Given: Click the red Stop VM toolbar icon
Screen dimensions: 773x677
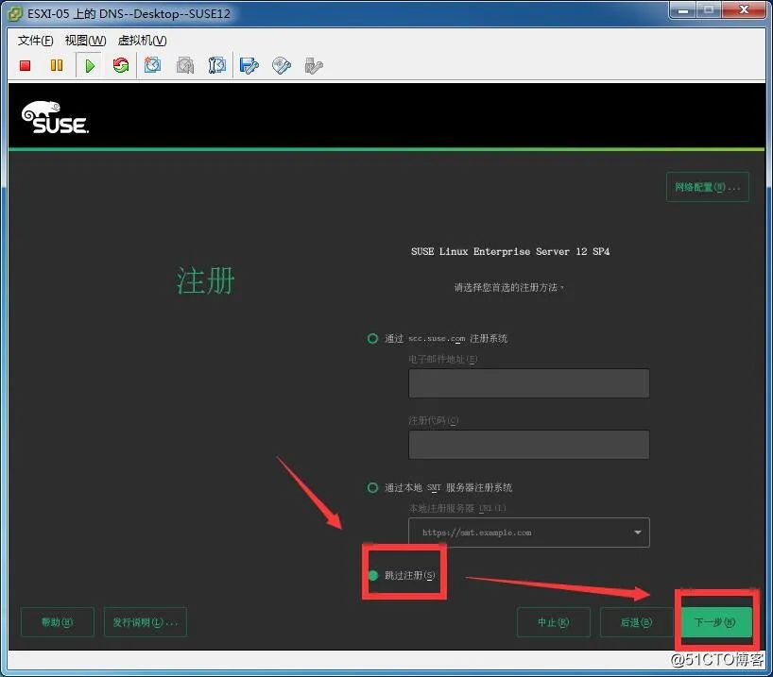Looking at the screenshot, I should (26, 65).
